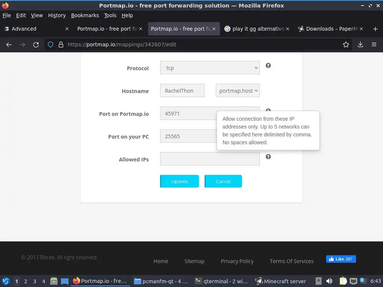Click the site security padlock icon
383x287 pixels.
(x=61, y=44)
